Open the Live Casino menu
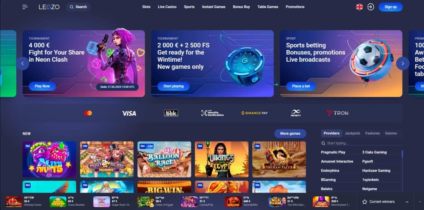The image size is (424, 210). (x=167, y=7)
